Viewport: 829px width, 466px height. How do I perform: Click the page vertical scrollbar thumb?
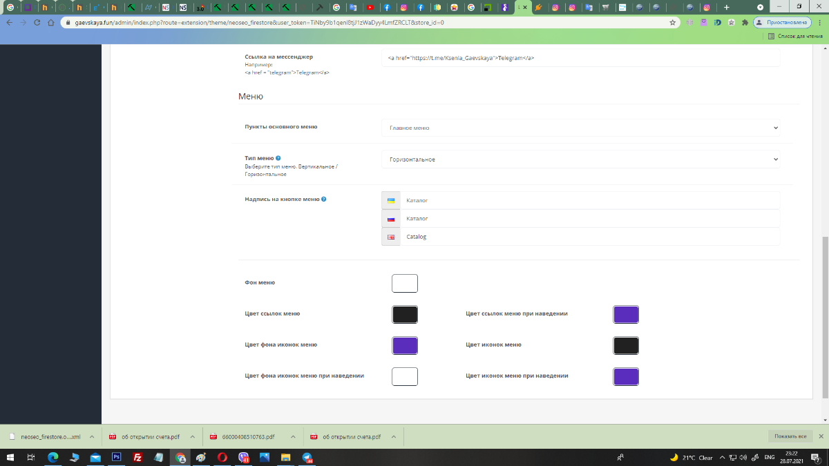click(825, 316)
